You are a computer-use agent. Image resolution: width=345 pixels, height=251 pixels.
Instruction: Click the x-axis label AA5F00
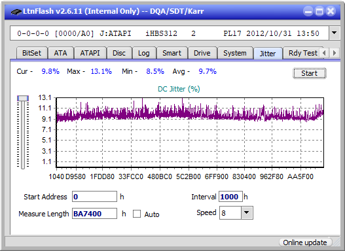pyautogui.click(x=300, y=176)
